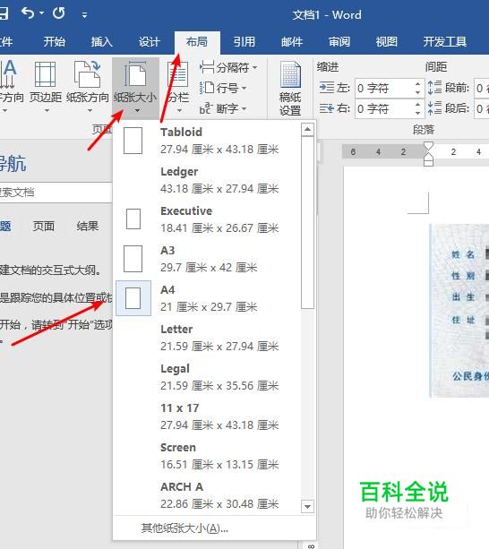Click the 搜索文档 search box in navigation pane
Image resolution: width=489 pixels, height=549 pixels.
tap(56, 193)
